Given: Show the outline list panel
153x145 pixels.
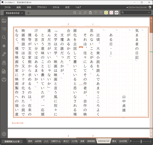Looking at the screenshot, I should click(4, 29).
